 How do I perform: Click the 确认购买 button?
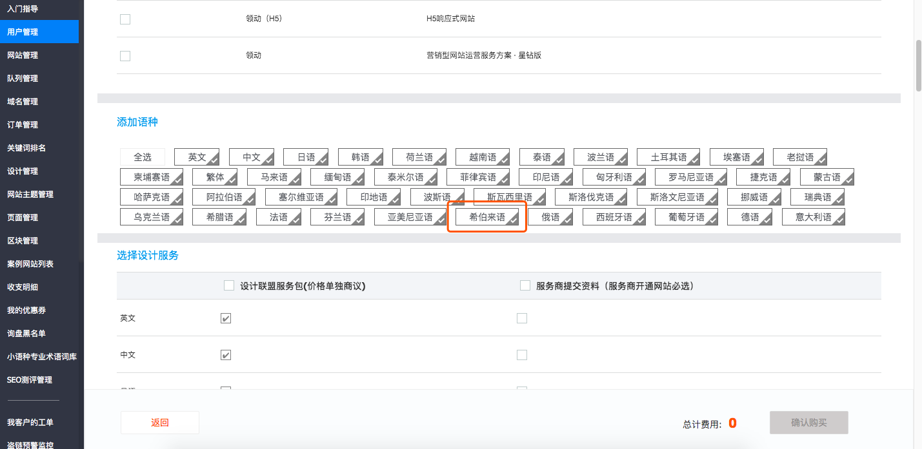[808, 423]
